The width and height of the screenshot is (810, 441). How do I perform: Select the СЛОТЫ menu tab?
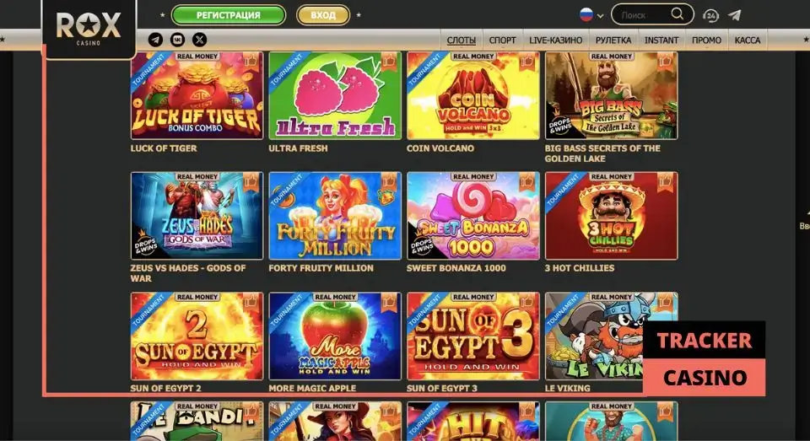(x=462, y=40)
